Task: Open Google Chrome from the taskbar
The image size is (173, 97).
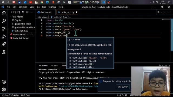Action: tap(42, 2)
